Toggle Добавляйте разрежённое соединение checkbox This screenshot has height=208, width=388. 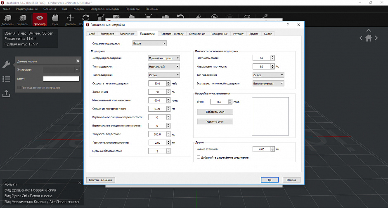click(x=199, y=157)
